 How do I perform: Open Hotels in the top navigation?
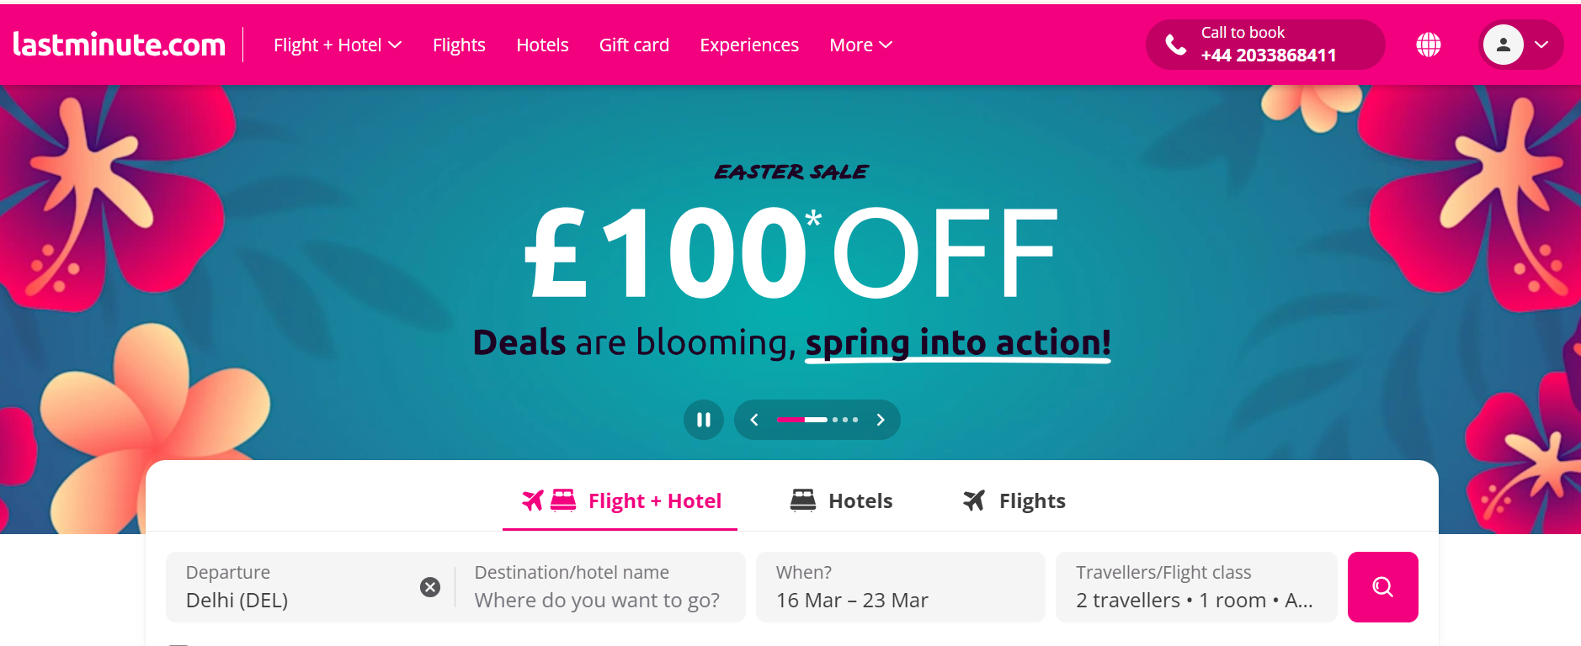pos(542,45)
